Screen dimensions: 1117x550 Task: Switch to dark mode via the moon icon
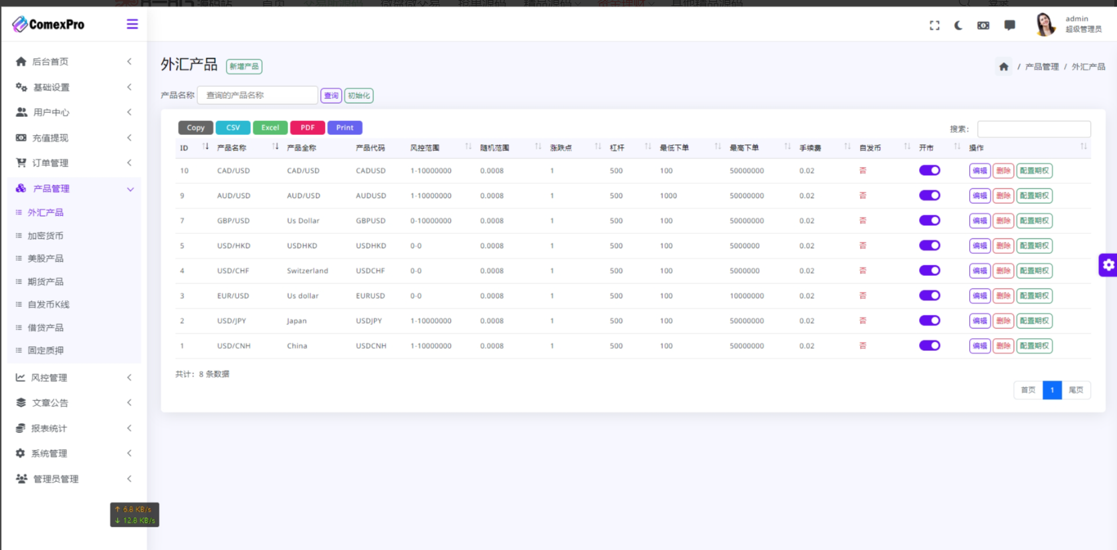pyautogui.click(x=958, y=25)
